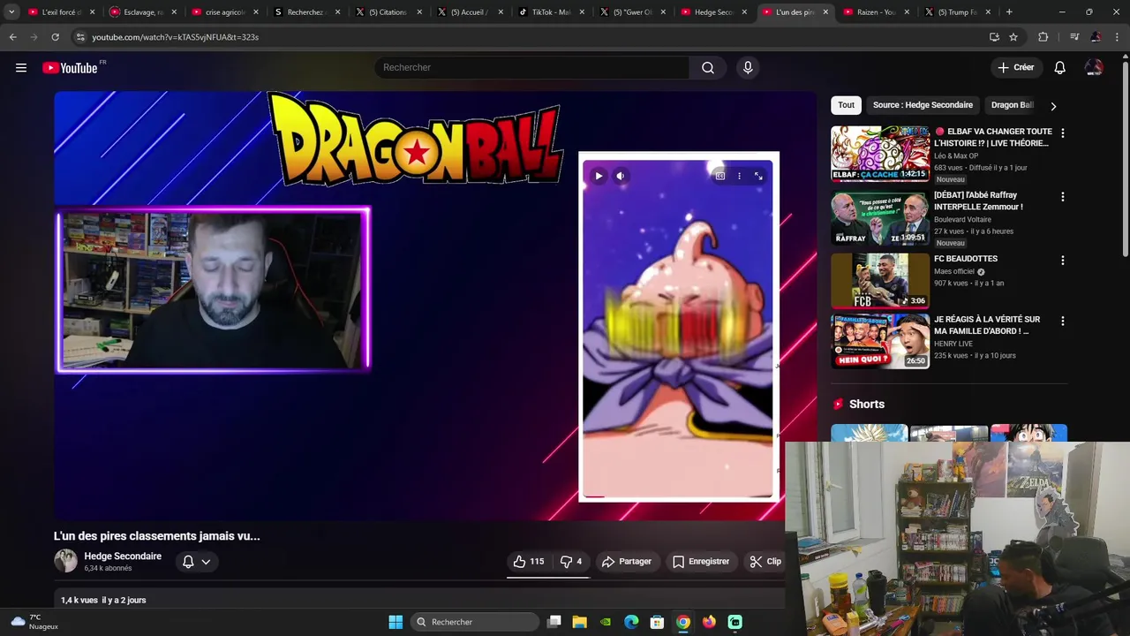The image size is (1130, 636).
Task: Reload the YouTube page
Action: (55, 37)
